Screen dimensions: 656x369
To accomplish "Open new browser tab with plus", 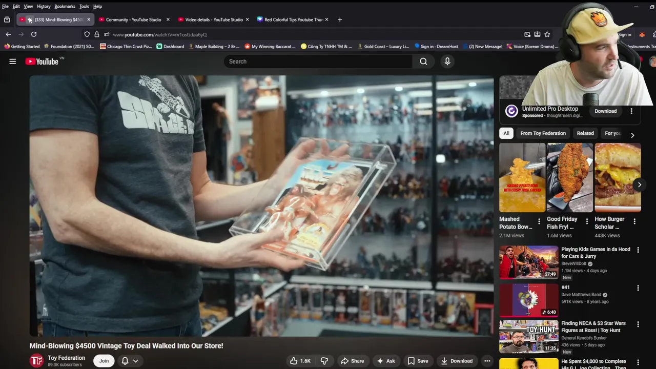I will click(x=340, y=19).
